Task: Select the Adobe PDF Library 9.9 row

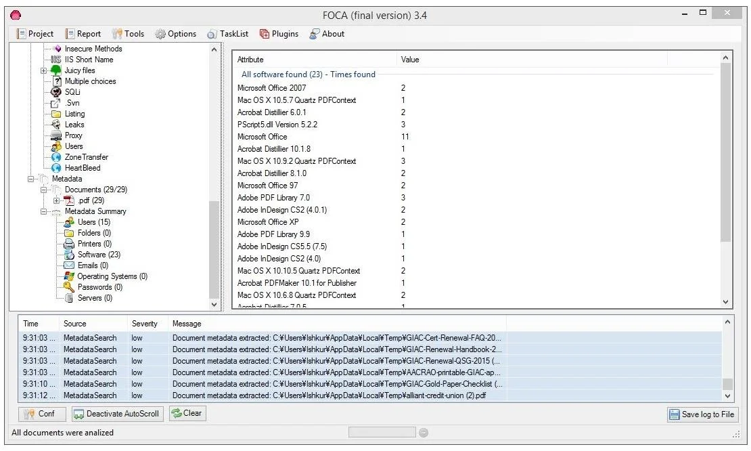Action: coord(476,234)
